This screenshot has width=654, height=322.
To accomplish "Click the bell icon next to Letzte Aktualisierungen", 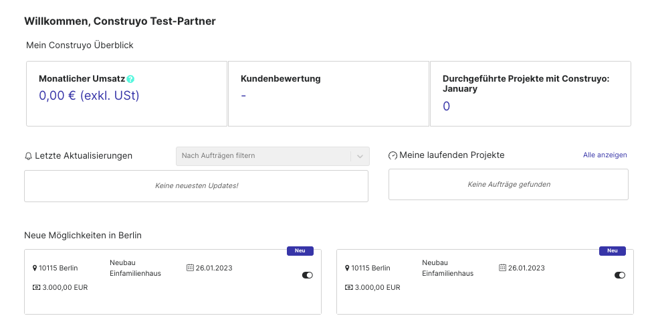I will pos(28,156).
